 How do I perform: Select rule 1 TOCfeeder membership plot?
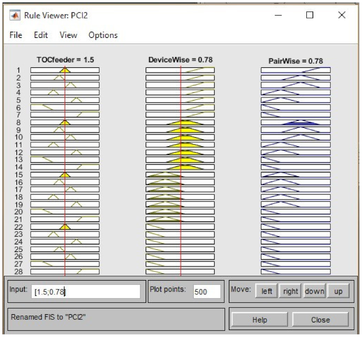pos(65,70)
